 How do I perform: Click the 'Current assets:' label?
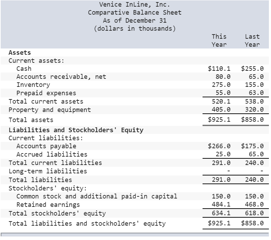(x=36, y=61)
